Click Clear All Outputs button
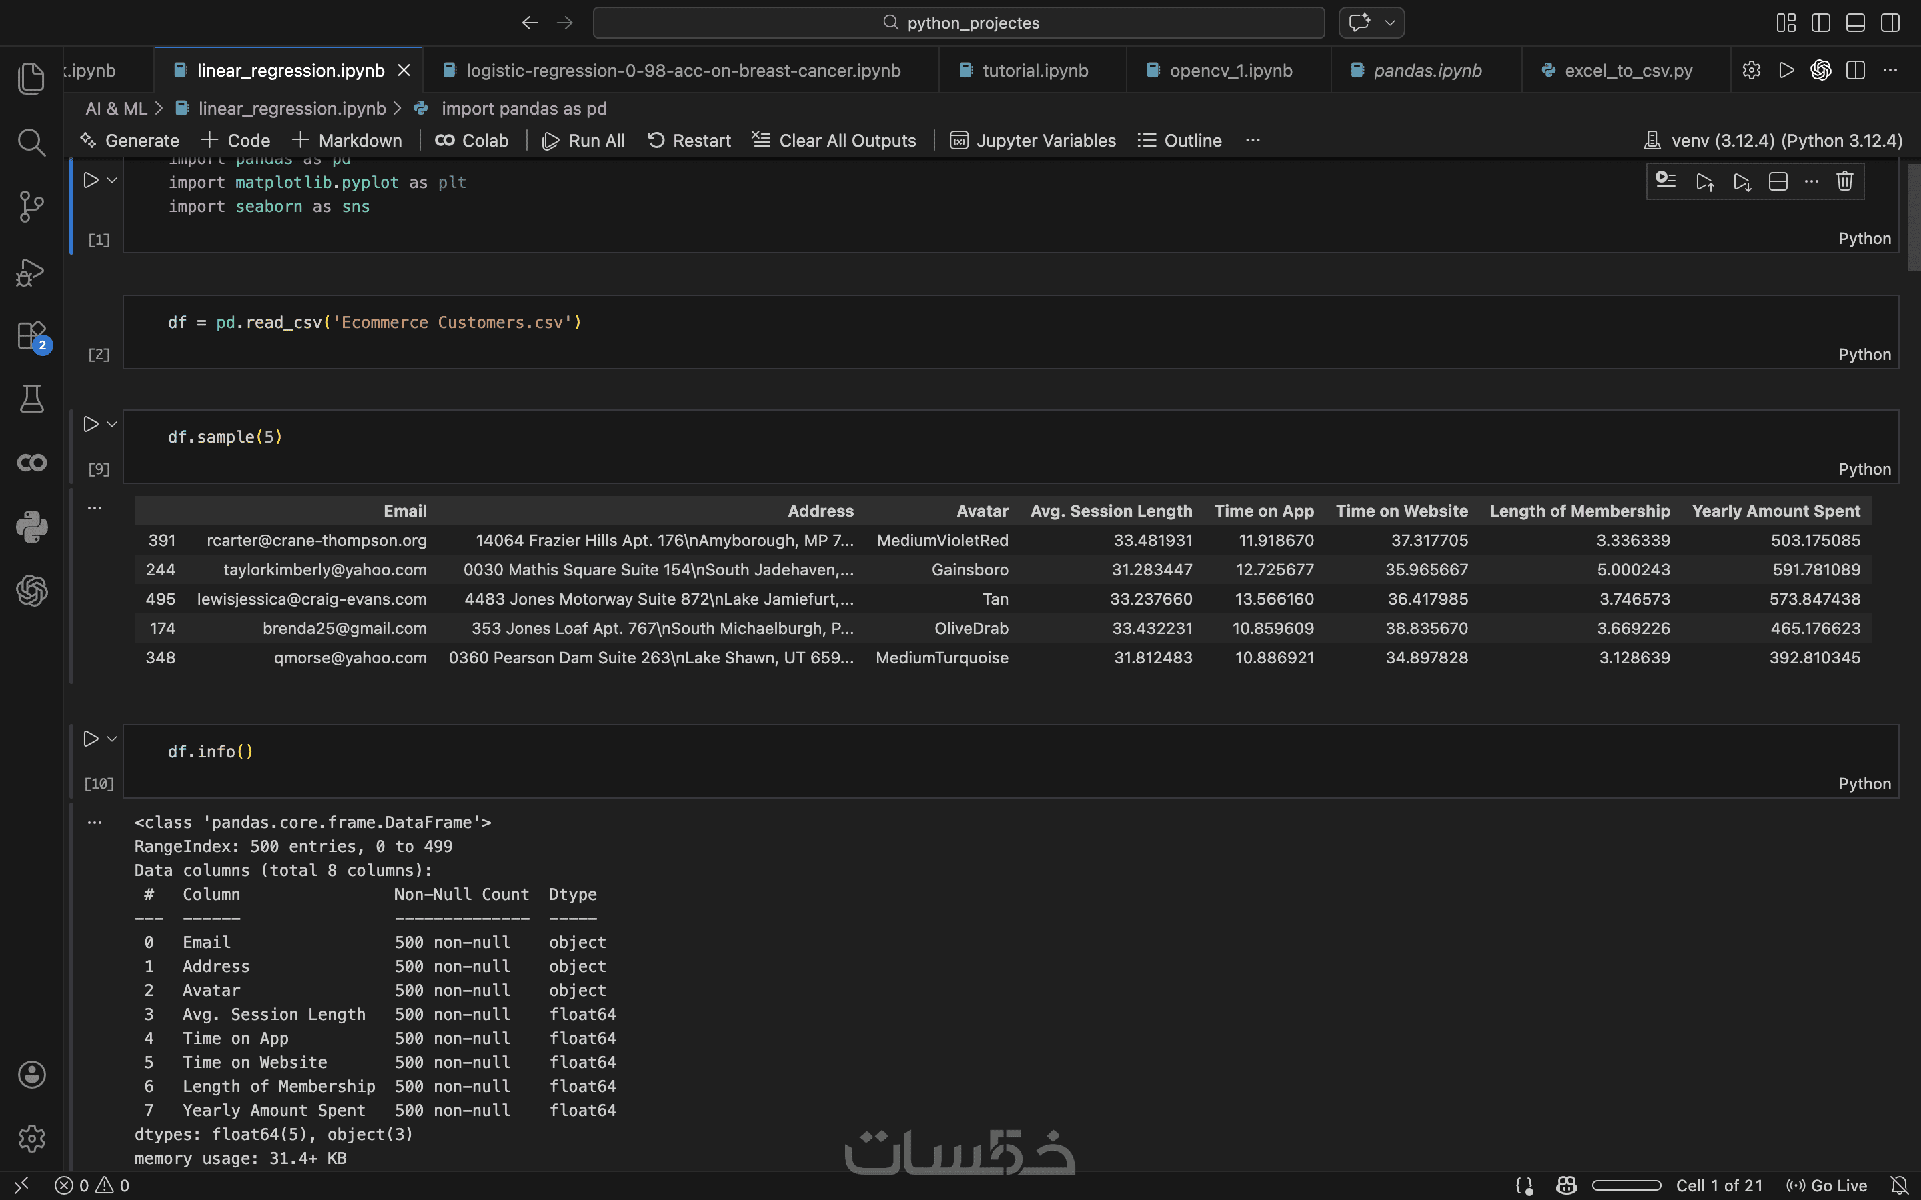Screen dimensions: 1921x1200 [x=834, y=141]
